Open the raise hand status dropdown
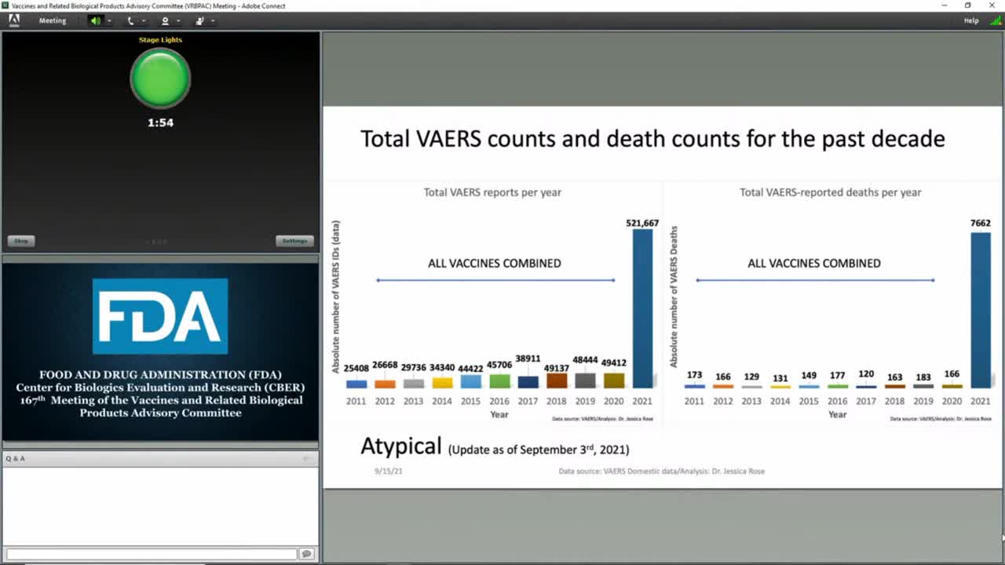 [x=213, y=21]
